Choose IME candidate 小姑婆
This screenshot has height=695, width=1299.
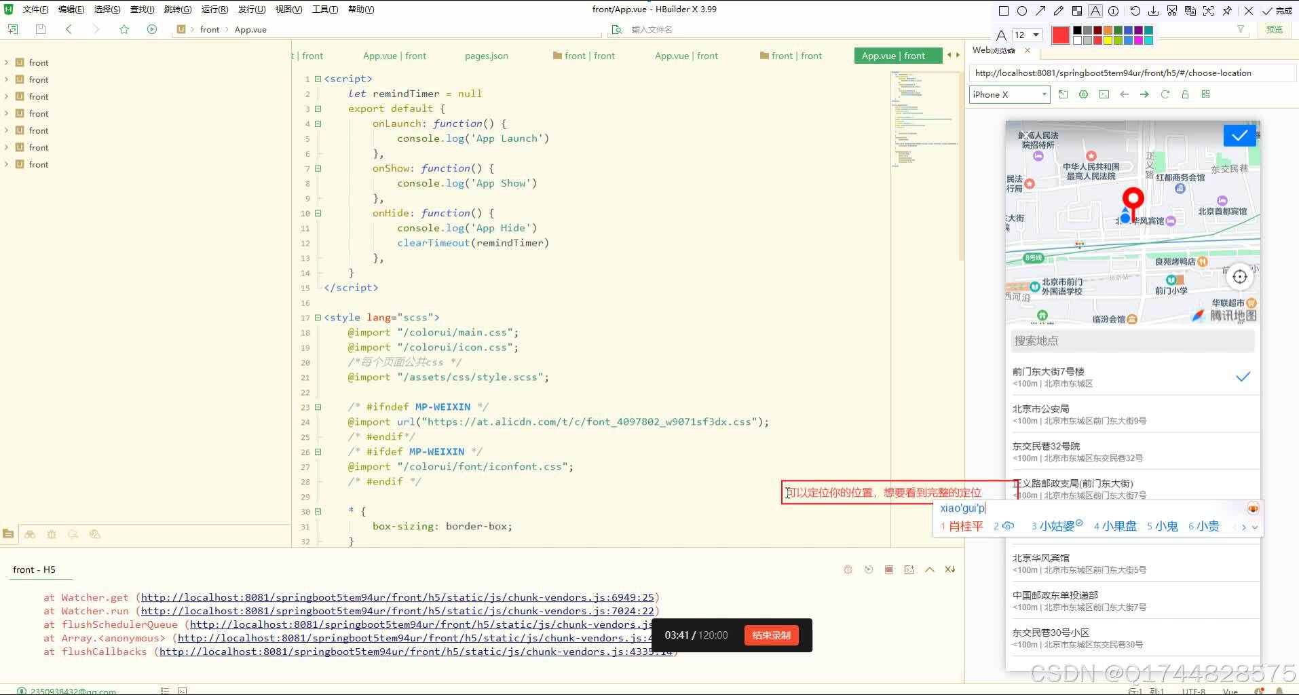pos(1057,526)
